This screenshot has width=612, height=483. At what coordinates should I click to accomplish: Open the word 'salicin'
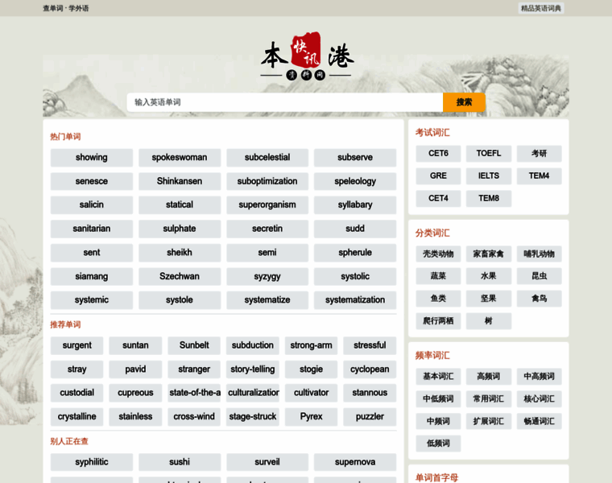coord(91,204)
